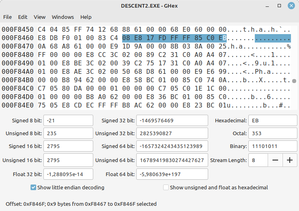Screen dimensions: 299x211
Task: Click offset label 000F8460
Action: (18, 38)
